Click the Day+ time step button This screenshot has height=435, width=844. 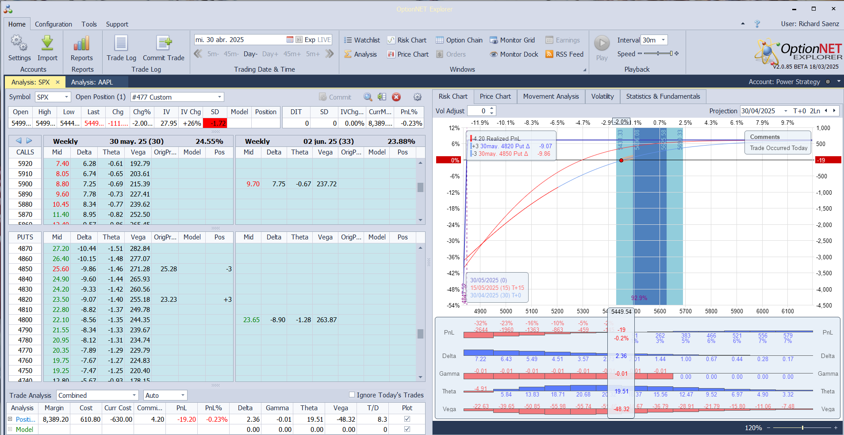pos(270,54)
